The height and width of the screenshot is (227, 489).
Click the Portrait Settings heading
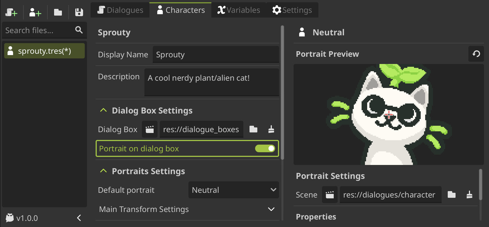pos(330,176)
